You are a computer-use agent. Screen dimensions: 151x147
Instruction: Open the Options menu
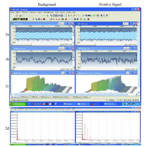pyautogui.click(x=62, y=12)
